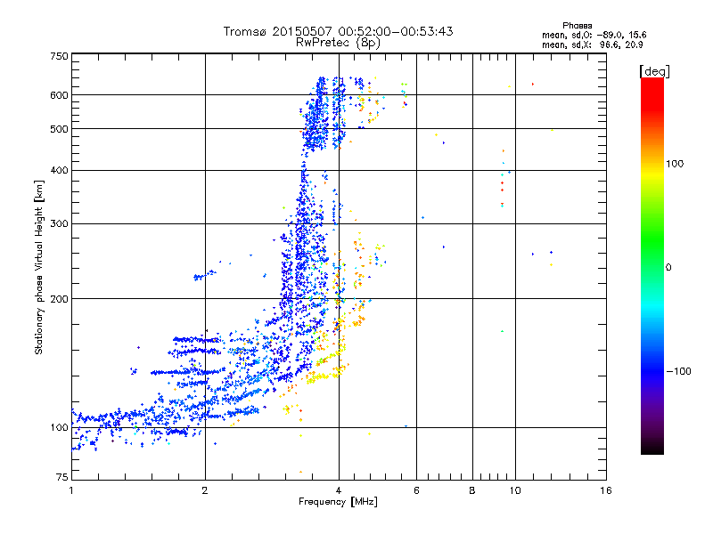Click the y-axis tick label '200'
This screenshot has height=534, width=713.
click(59, 299)
